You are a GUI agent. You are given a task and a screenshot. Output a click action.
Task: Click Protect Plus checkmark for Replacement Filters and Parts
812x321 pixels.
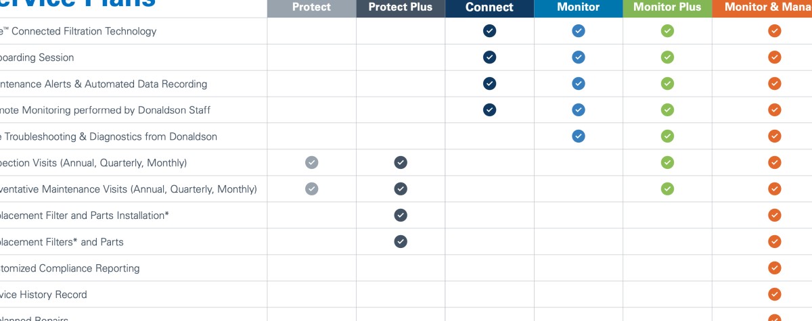(401, 242)
